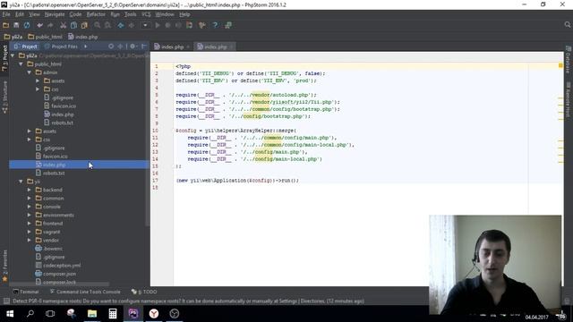Collapse the public_html folder
Image resolution: width=573 pixels, height=322 pixels.
(x=21, y=64)
